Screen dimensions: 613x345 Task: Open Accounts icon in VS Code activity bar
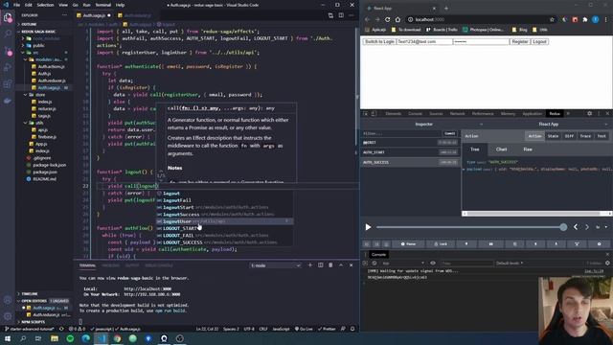[8, 300]
